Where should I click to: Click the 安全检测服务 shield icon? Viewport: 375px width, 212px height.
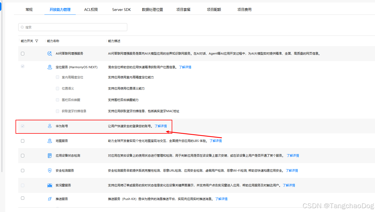tap(50, 171)
